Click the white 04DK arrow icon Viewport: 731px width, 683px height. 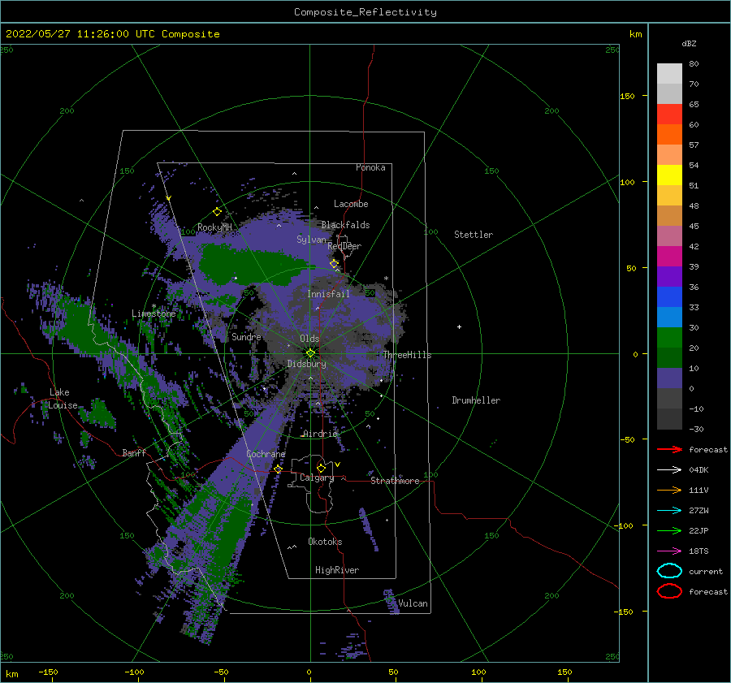pyautogui.click(x=669, y=470)
